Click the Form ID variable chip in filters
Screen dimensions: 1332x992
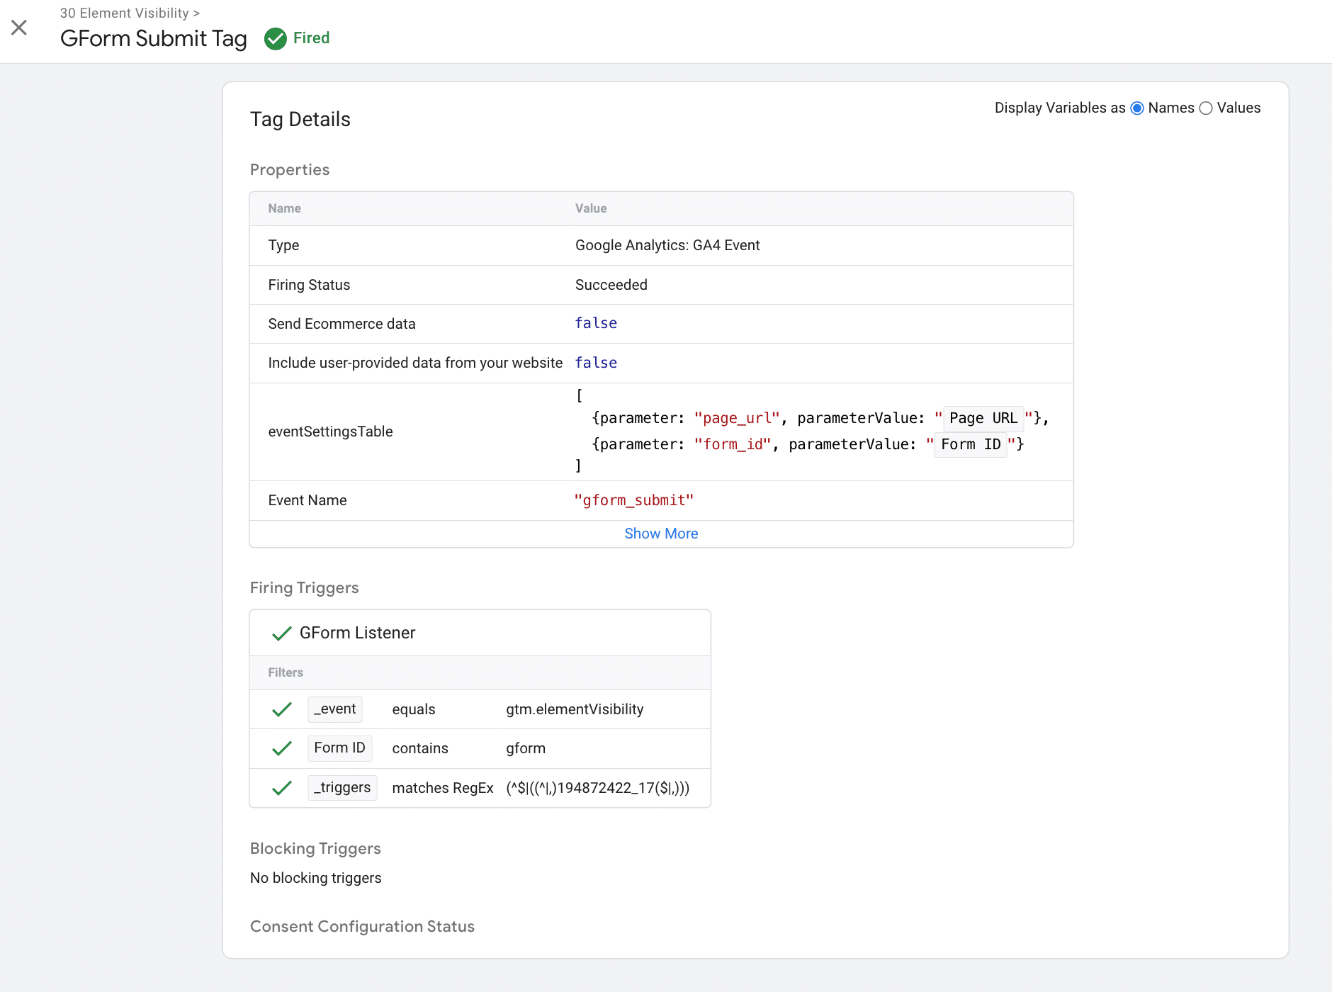(x=340, y=748)
